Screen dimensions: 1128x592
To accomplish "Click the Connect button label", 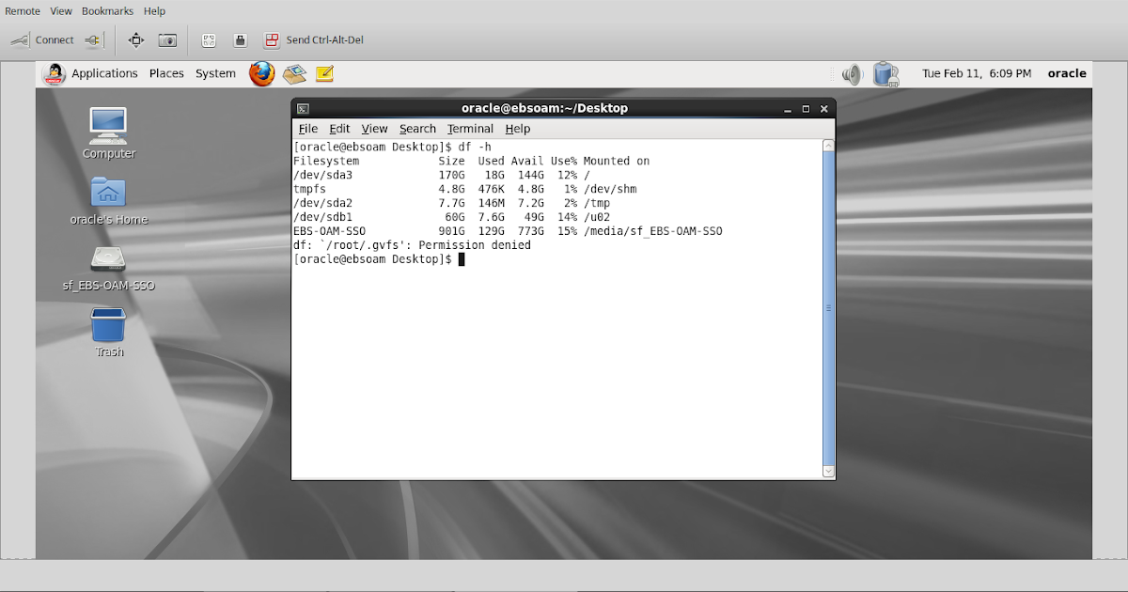I will click(55, 40).
